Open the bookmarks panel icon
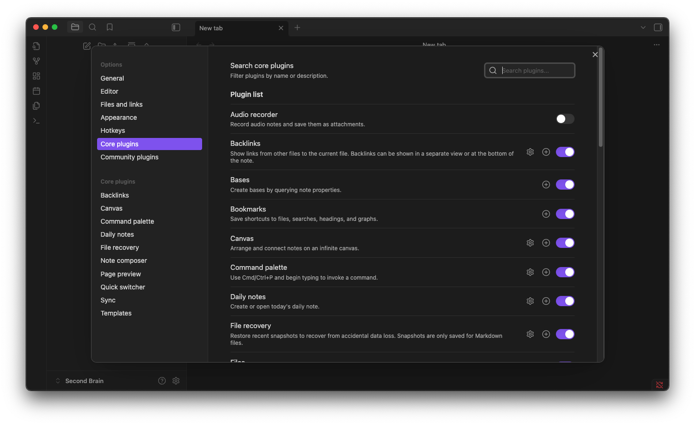The height and width of the screenshot is (425, 695). click(109, 27)
